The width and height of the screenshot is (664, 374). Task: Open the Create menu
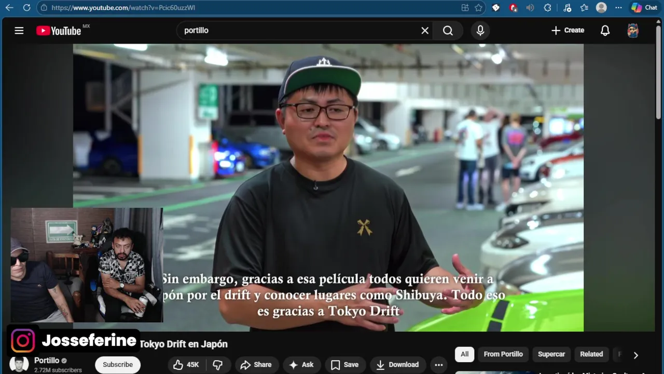pyautogui.click(x=568, y=30)
